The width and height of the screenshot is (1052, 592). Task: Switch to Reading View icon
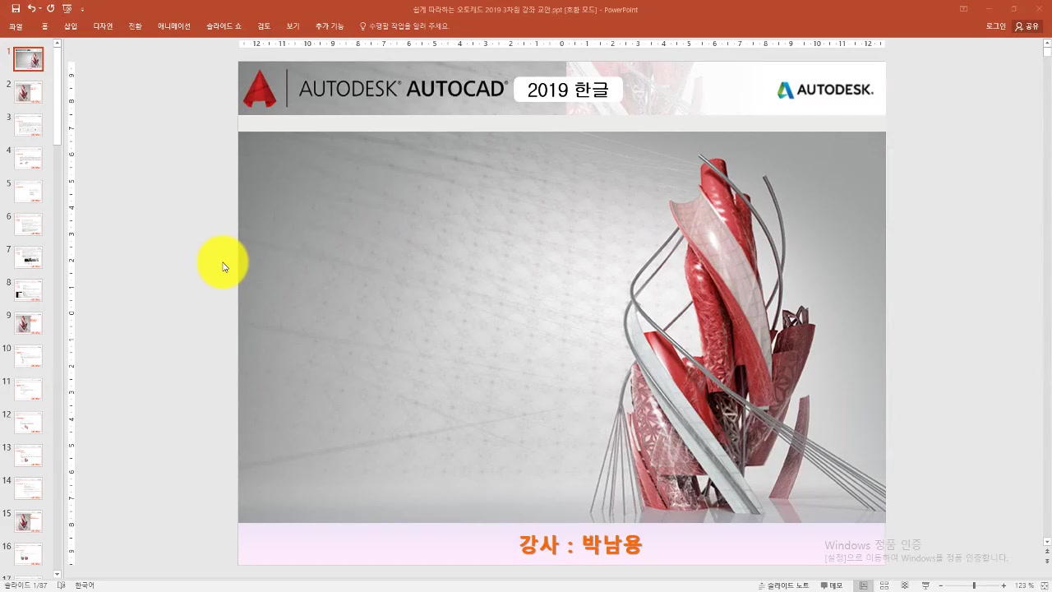coord(905,585)
